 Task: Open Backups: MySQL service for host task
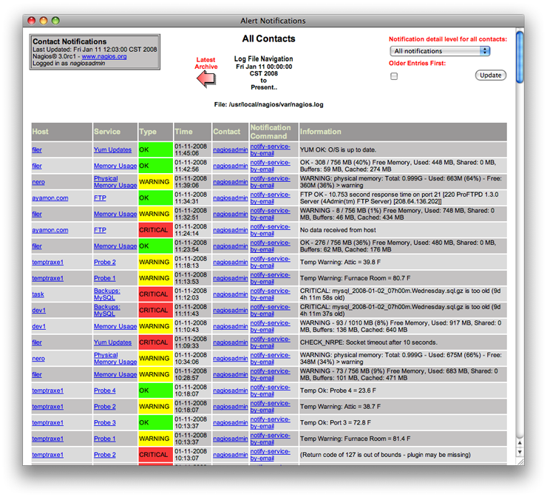coord(106,294)
